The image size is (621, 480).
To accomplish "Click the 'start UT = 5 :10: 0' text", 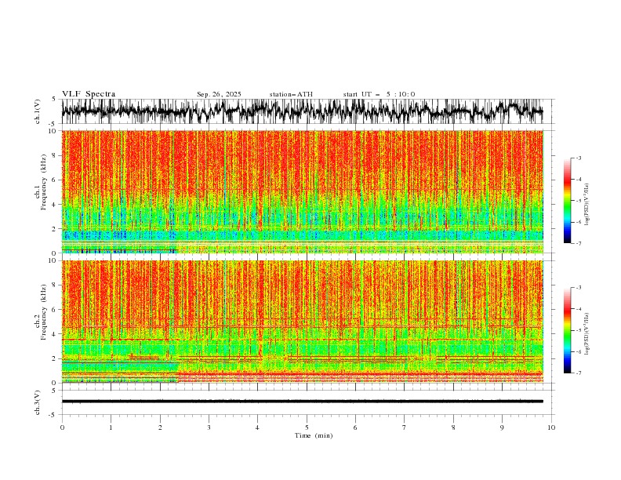I will 379,94.
